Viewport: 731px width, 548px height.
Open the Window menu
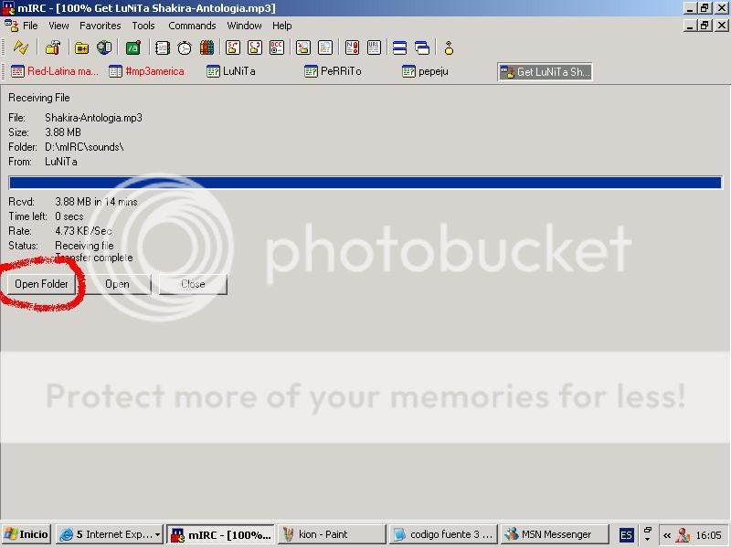click(244, 26)
